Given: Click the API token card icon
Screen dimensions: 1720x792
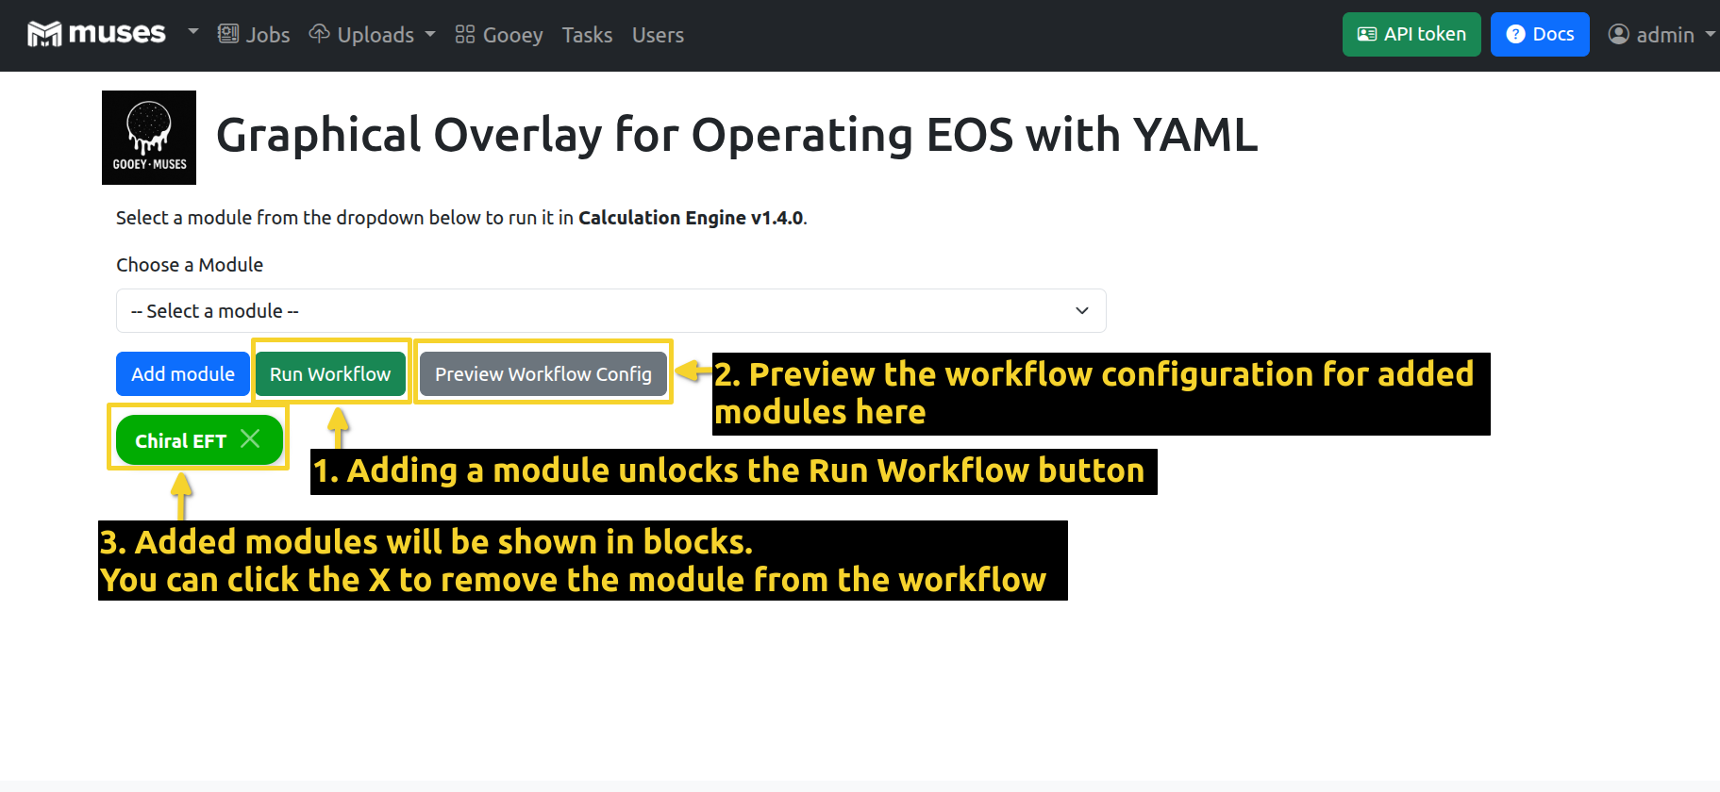Looking at the screenshot, I should pyautogui.click(x=1367, y=34).
